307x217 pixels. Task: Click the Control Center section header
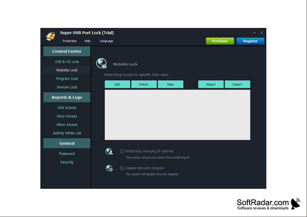click(x=67, y=51)
